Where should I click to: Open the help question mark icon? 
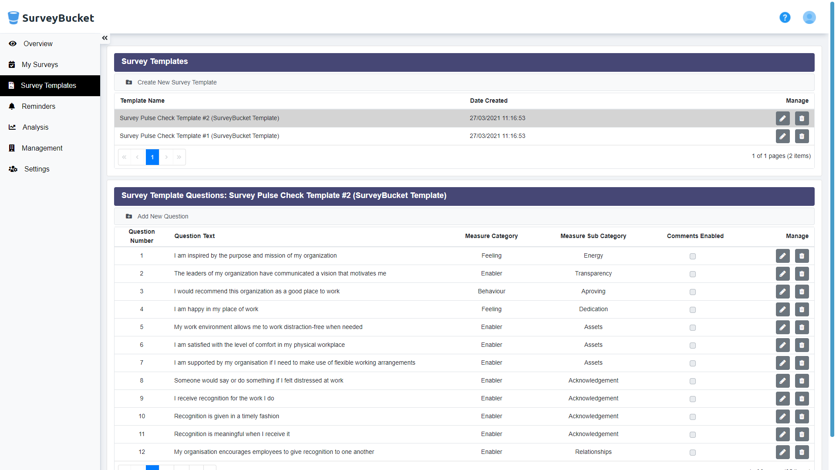coord(785,17)
